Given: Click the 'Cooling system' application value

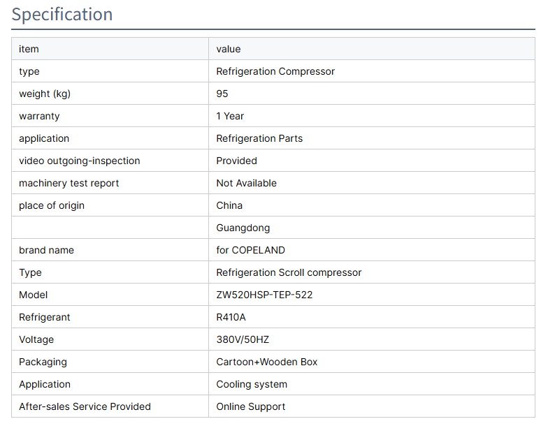Looking at the screenshot, I should tap(252, 384).
